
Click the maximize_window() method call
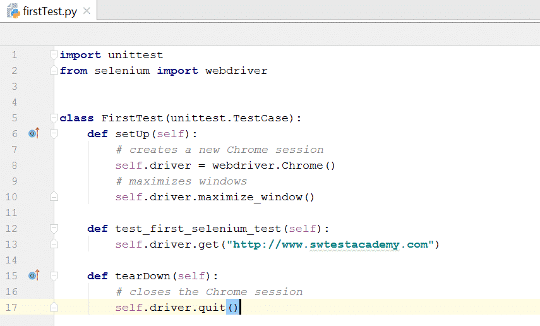click(256, 197)
